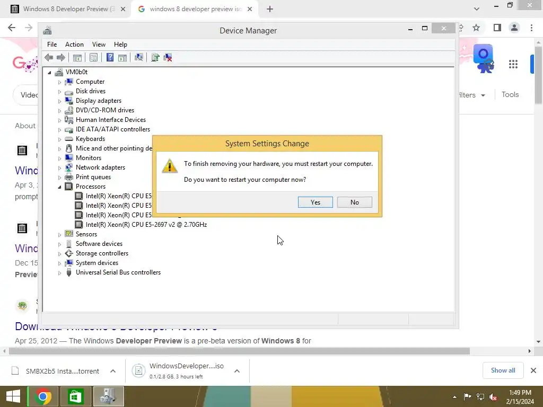Click the Chrome profile avatar icon

(514, 28)
